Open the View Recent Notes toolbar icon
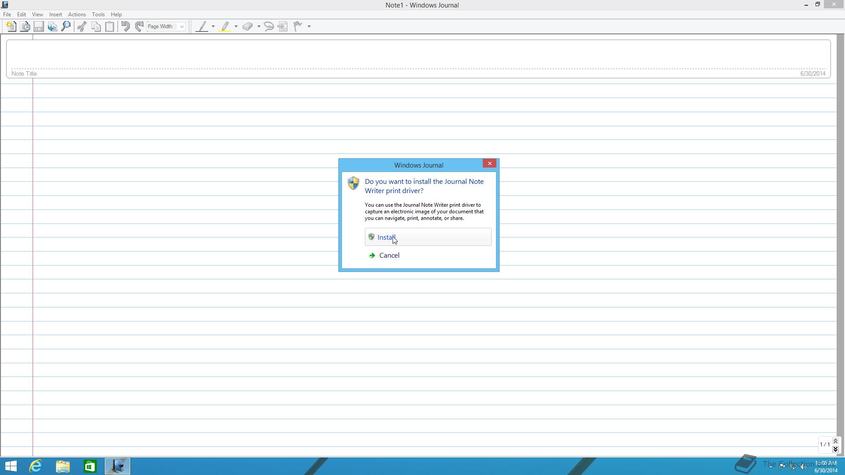Viewport: 845px width, 475px height. point(25,26)
